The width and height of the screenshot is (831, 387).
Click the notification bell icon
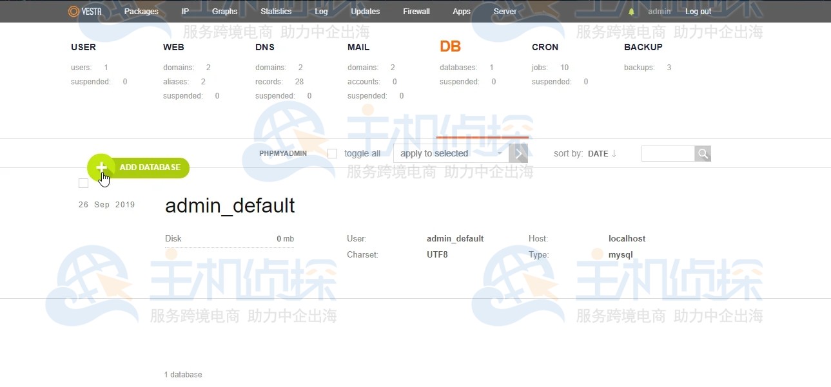pos(630,11)
